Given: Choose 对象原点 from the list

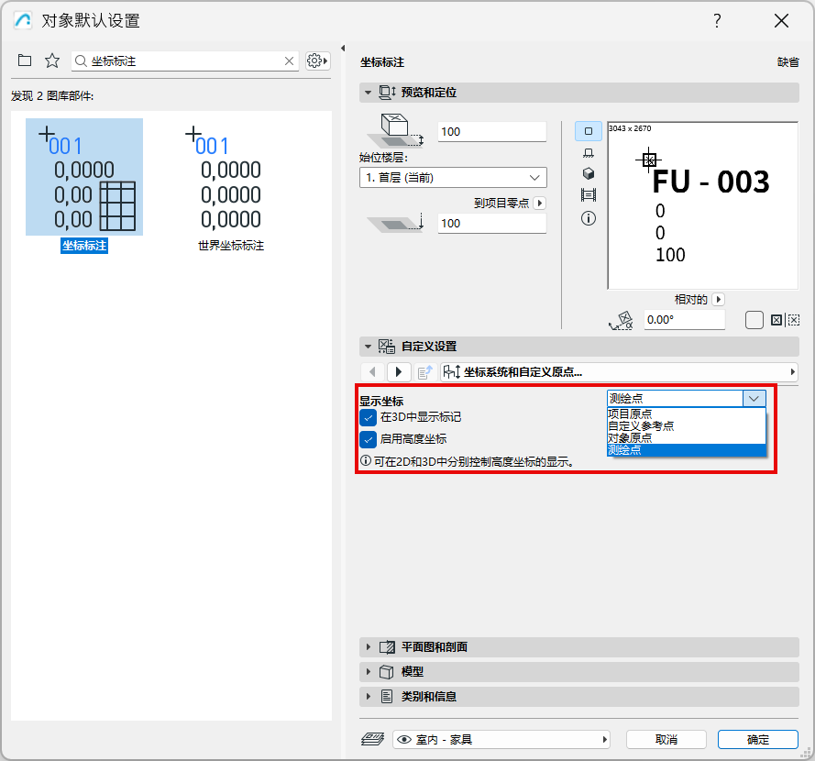Looking at the screenshot, I should (686, 437).
